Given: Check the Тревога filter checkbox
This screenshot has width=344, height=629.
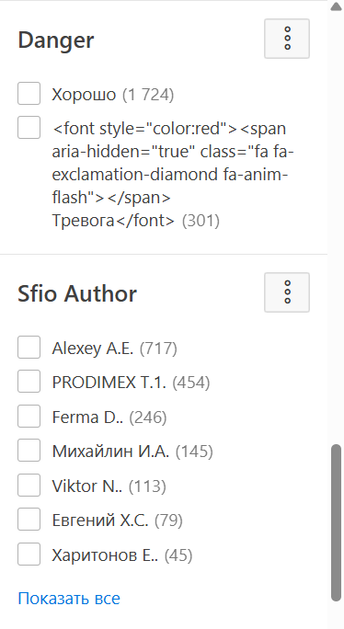Looking at the screenshot, I should tap(29, 128).
